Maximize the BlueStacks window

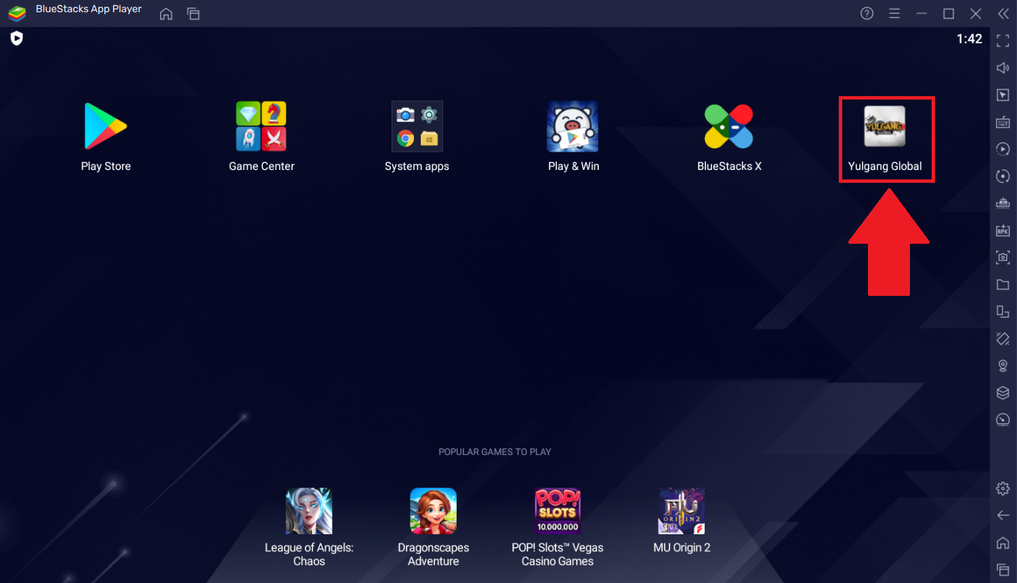pos(949,14)
